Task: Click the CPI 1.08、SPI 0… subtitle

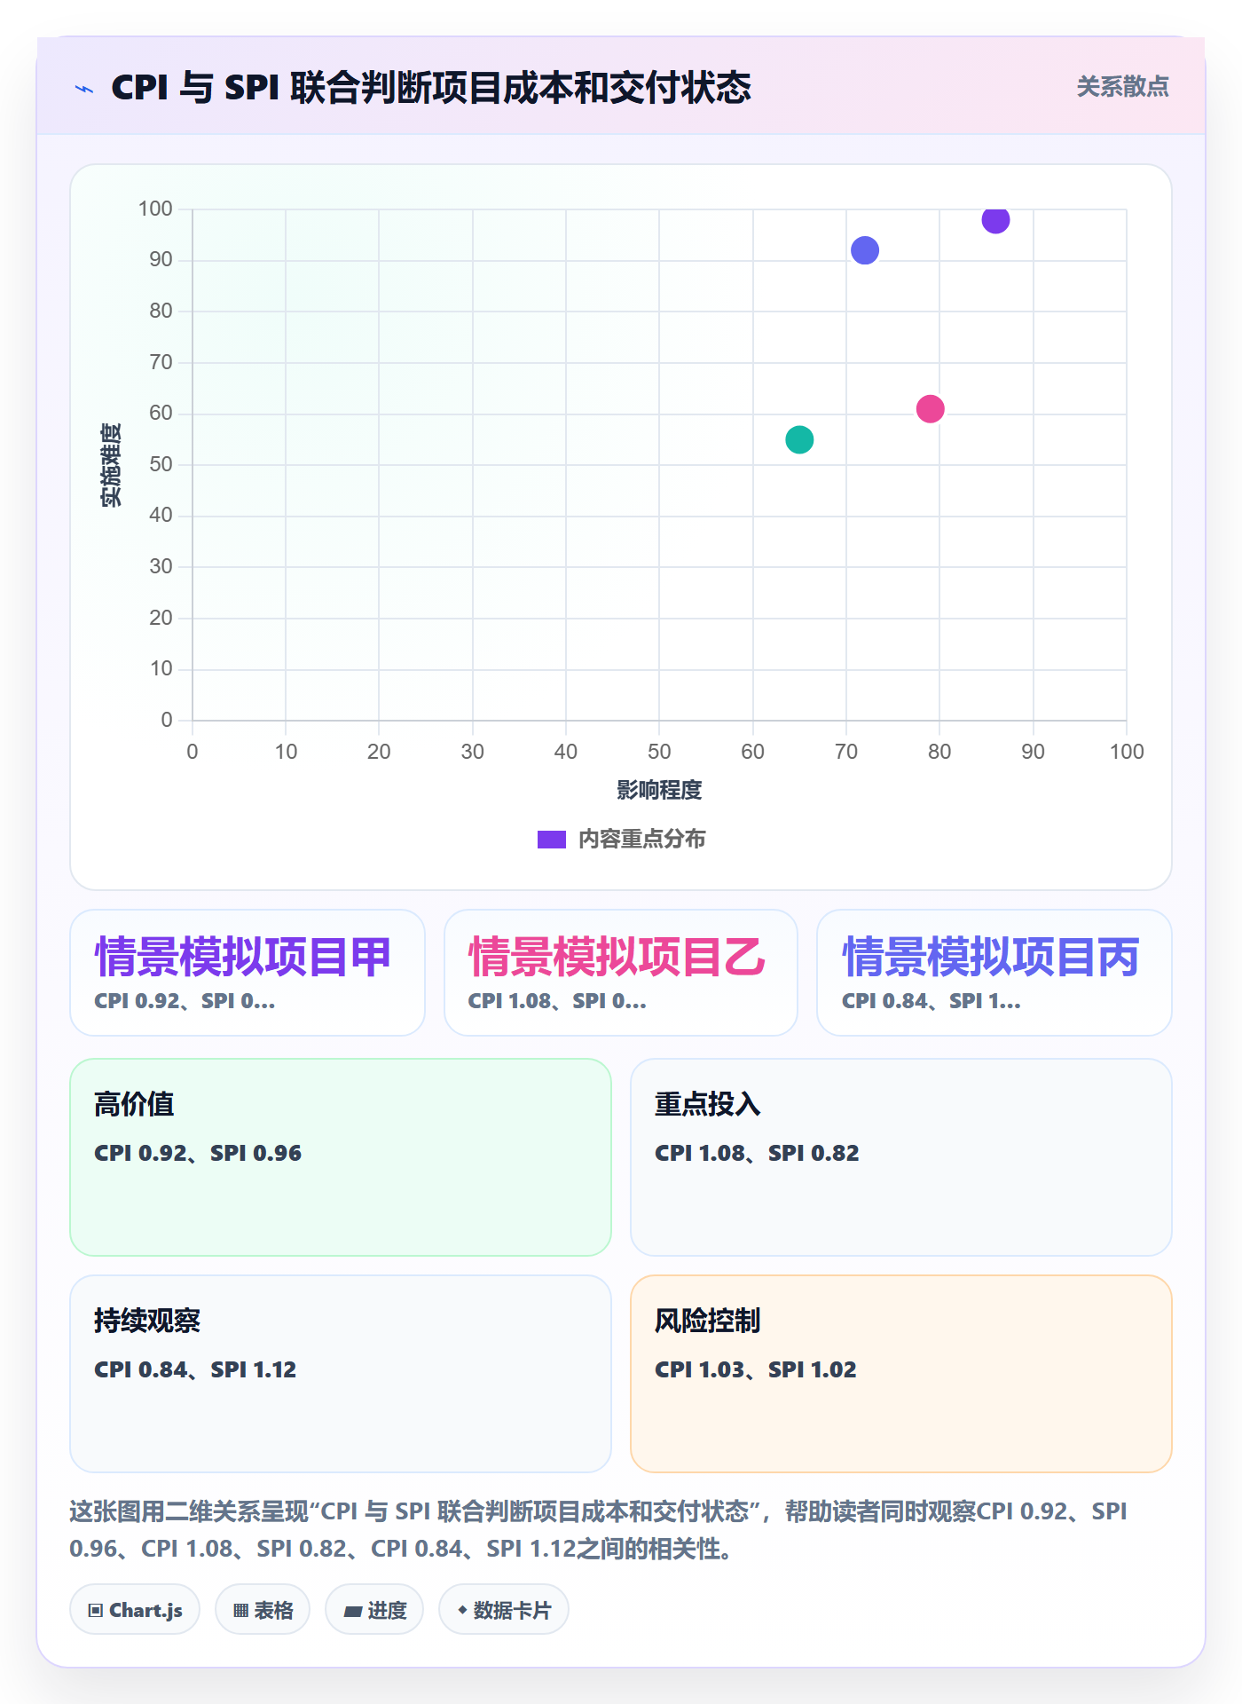Action: pos(557,1001)
